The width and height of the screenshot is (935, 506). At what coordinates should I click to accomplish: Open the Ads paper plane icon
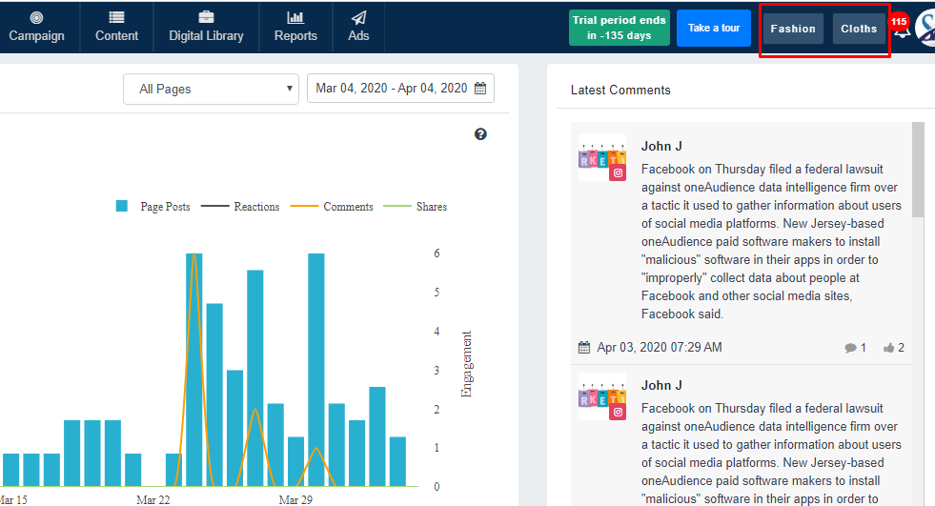click(x=358, y=17)
